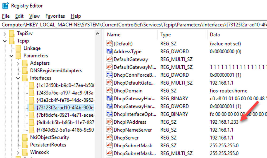Viewport: 267px width, 158px height.
Task: Select the DhcpNameServer value name
Action: 133,130
